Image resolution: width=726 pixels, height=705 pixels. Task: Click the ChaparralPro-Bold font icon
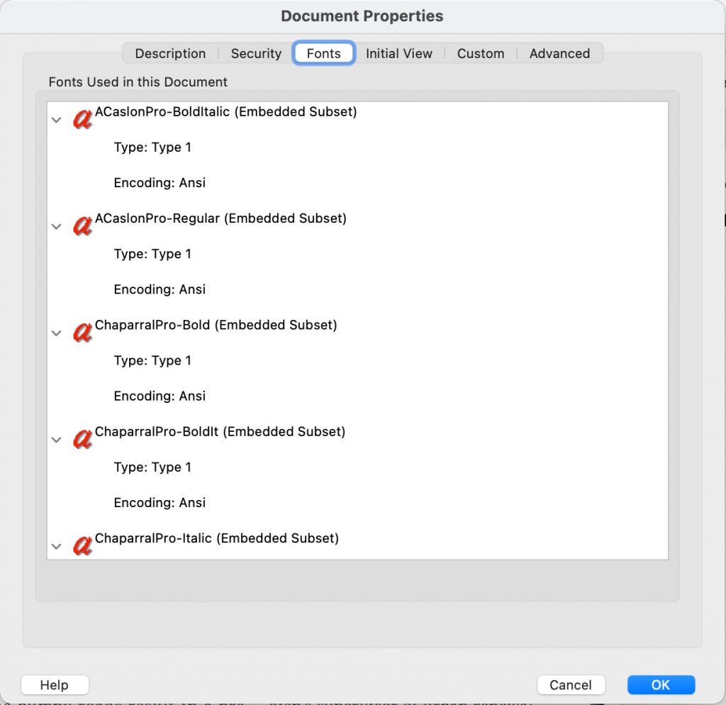click(x=82, y=332)
